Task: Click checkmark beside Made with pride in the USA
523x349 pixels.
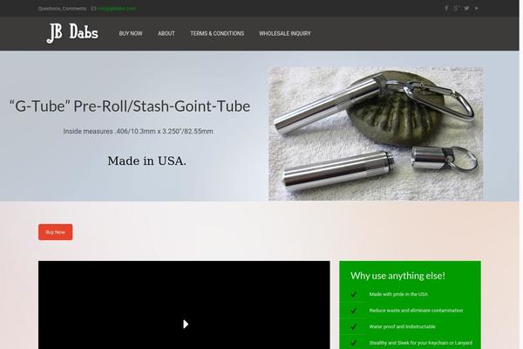Action: point(353,295)
